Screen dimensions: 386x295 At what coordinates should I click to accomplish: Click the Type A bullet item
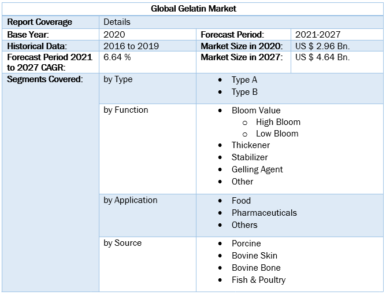[244, 80]
